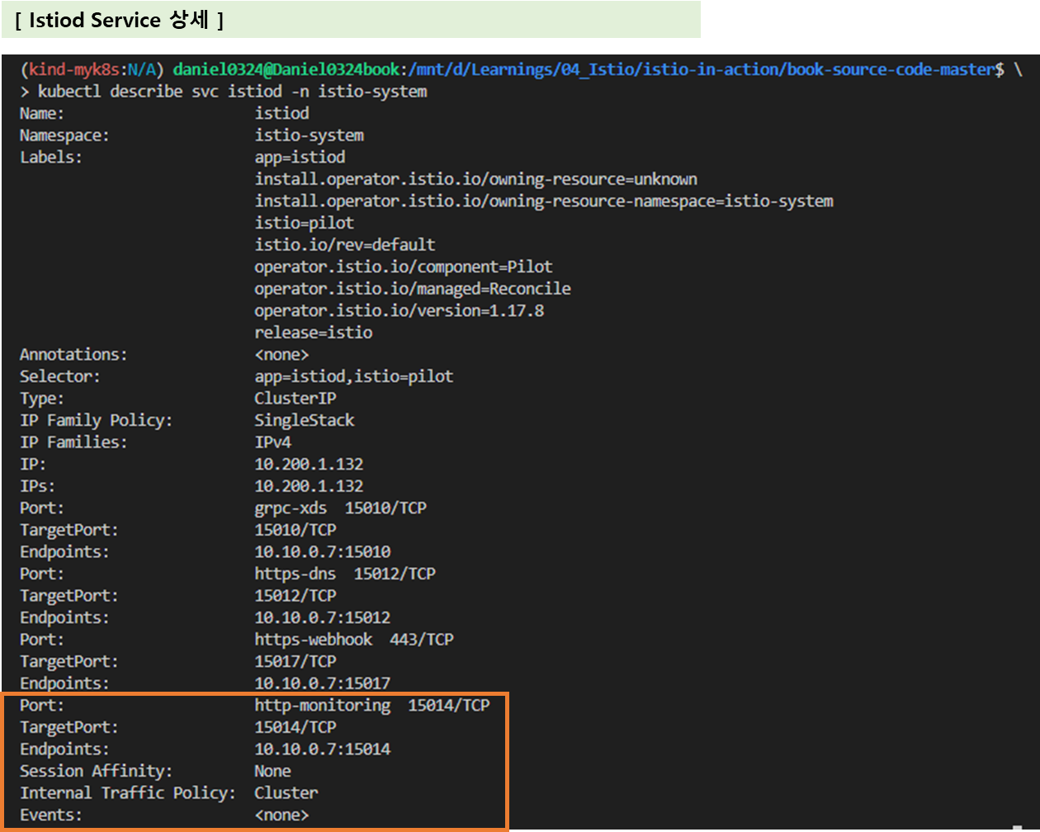This screenshot has height=832, width=1040.
Task: Click the daniel0324@Daniel0324book username text
Action: [x=287, y=70]
